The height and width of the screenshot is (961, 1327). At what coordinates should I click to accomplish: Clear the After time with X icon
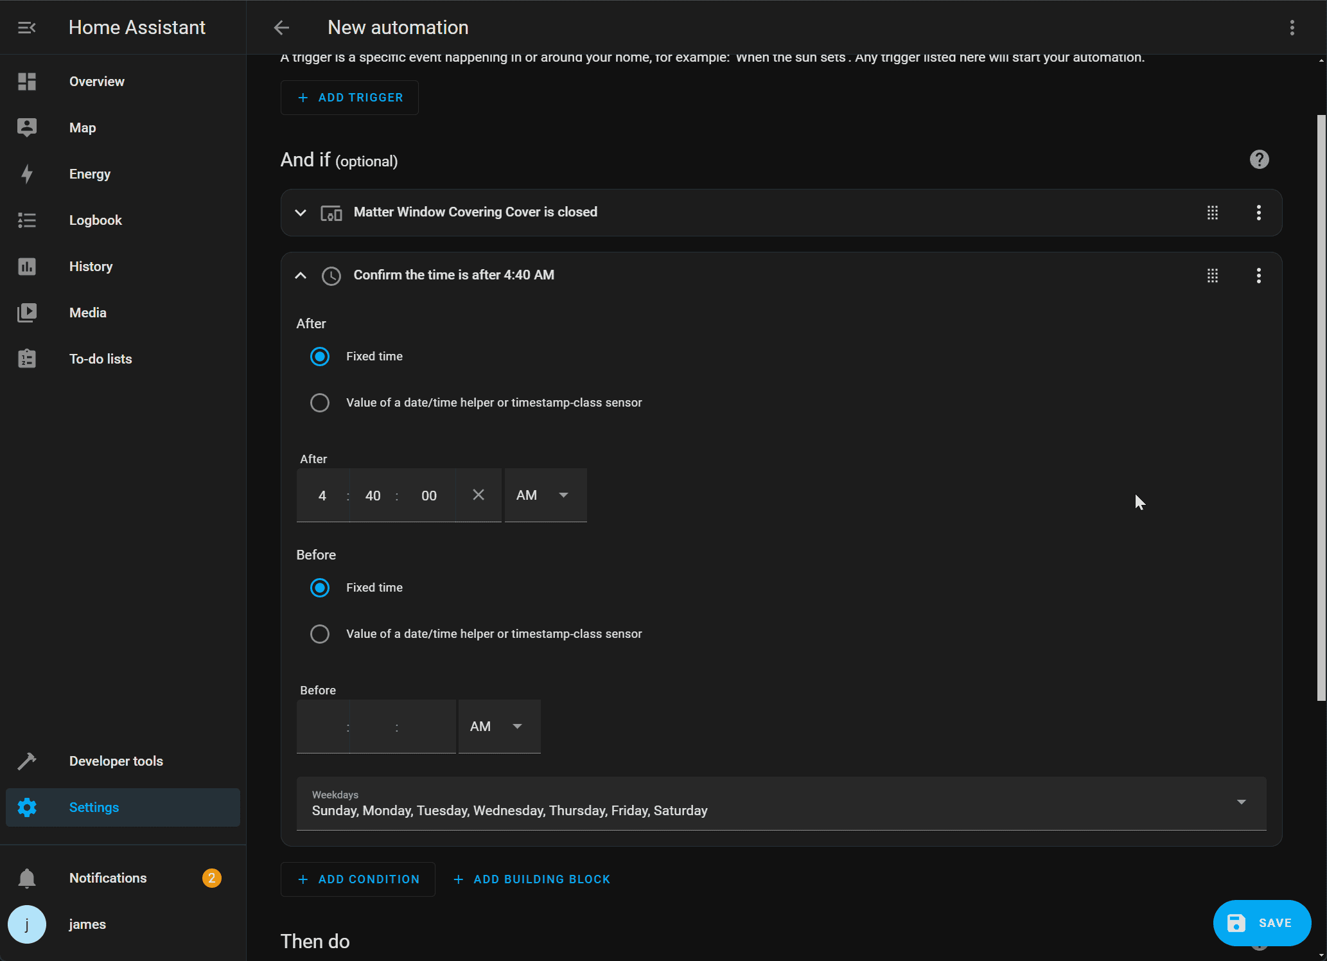pos(478,495)
